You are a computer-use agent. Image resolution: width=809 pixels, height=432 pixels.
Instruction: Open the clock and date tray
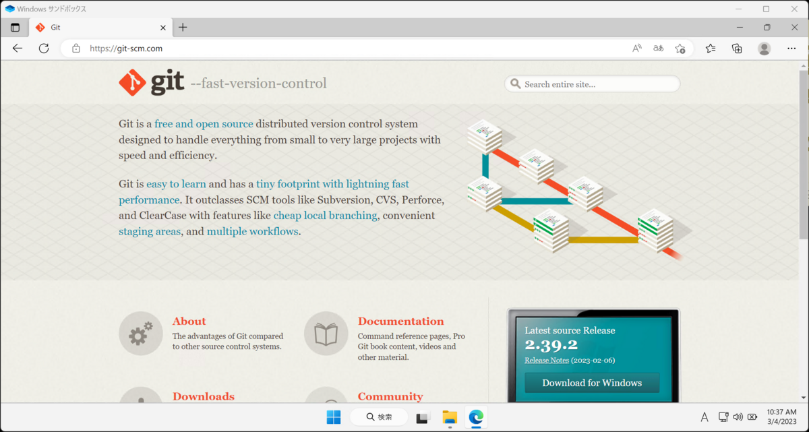point(781,417)
